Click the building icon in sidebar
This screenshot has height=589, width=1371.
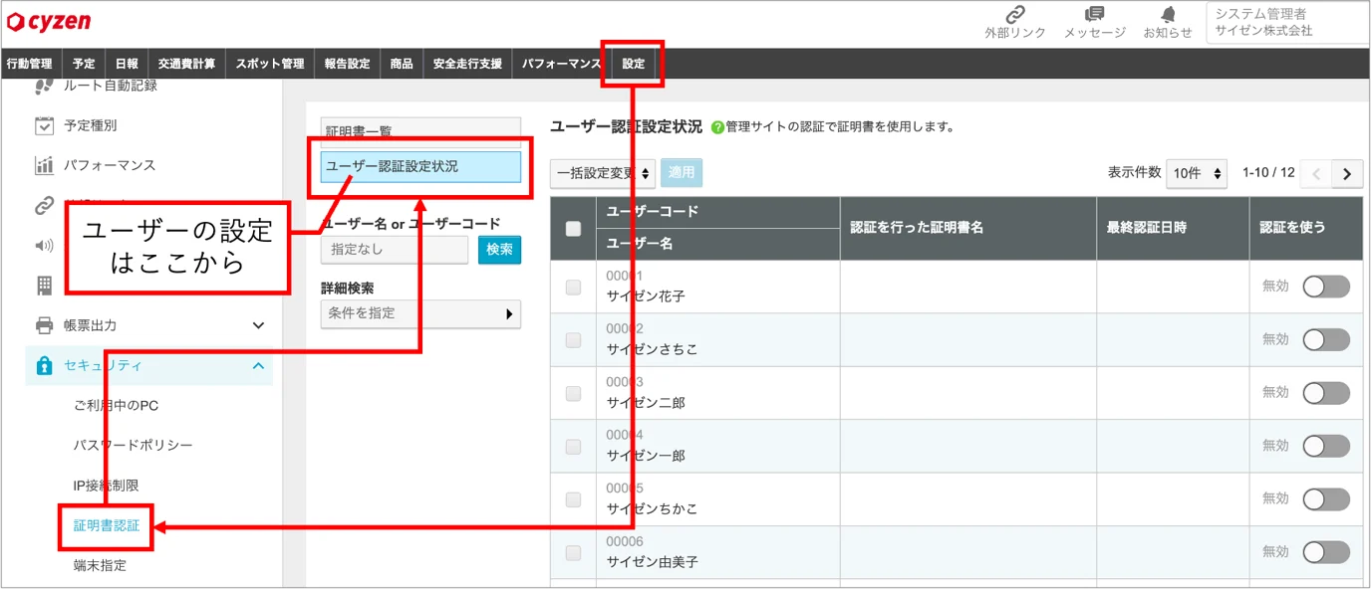44,286
